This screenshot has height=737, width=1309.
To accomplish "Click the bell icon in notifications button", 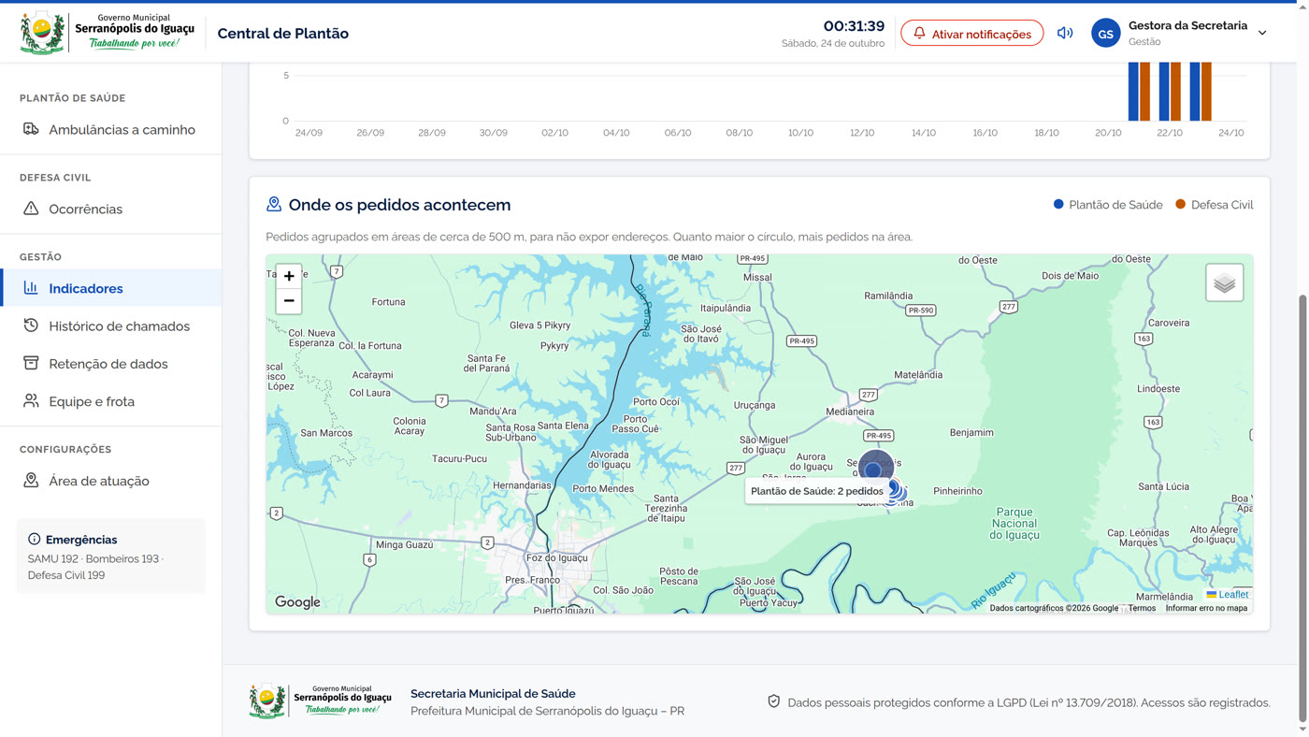I will tap(920, 34).
